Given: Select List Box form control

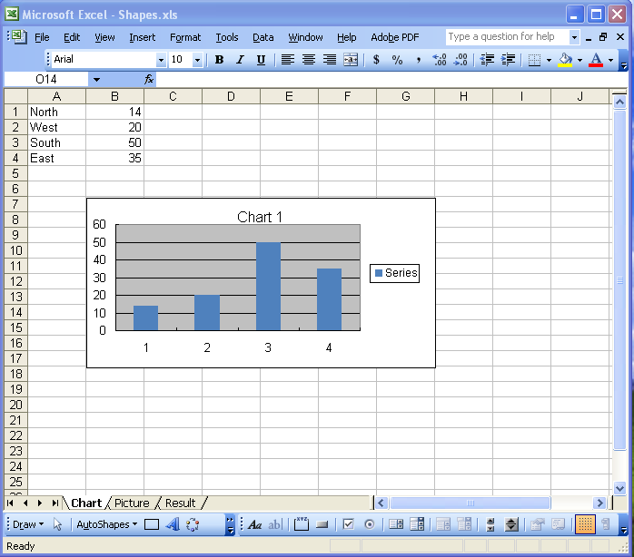Looking at the screenshot, I should click(x=396, y=524).
